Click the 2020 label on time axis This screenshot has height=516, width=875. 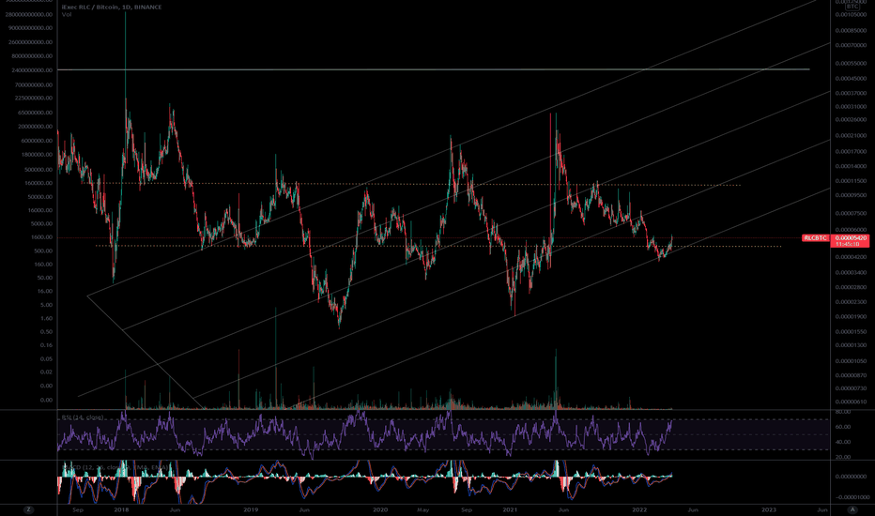[x=380, y=509]
